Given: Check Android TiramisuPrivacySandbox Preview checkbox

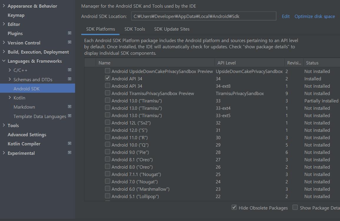Looking at the screenshot, I should coord(107,93).
